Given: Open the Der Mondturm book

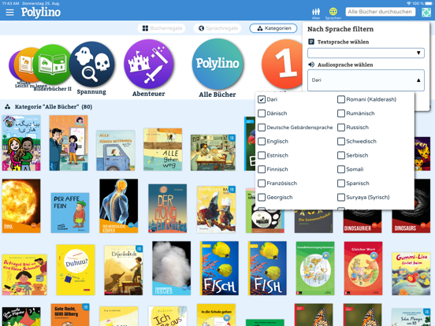Looking at the screenshot, I should tap(168, 209).
